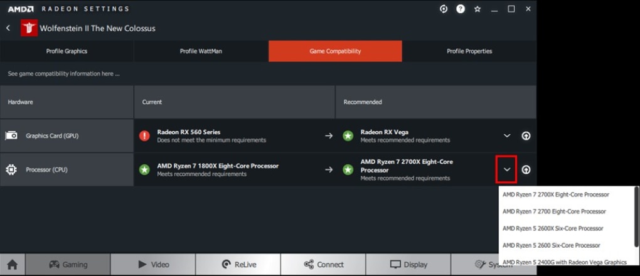Screen dimensions: 640x276
Task: Open the help question mark icon
Action: [461, 9]
